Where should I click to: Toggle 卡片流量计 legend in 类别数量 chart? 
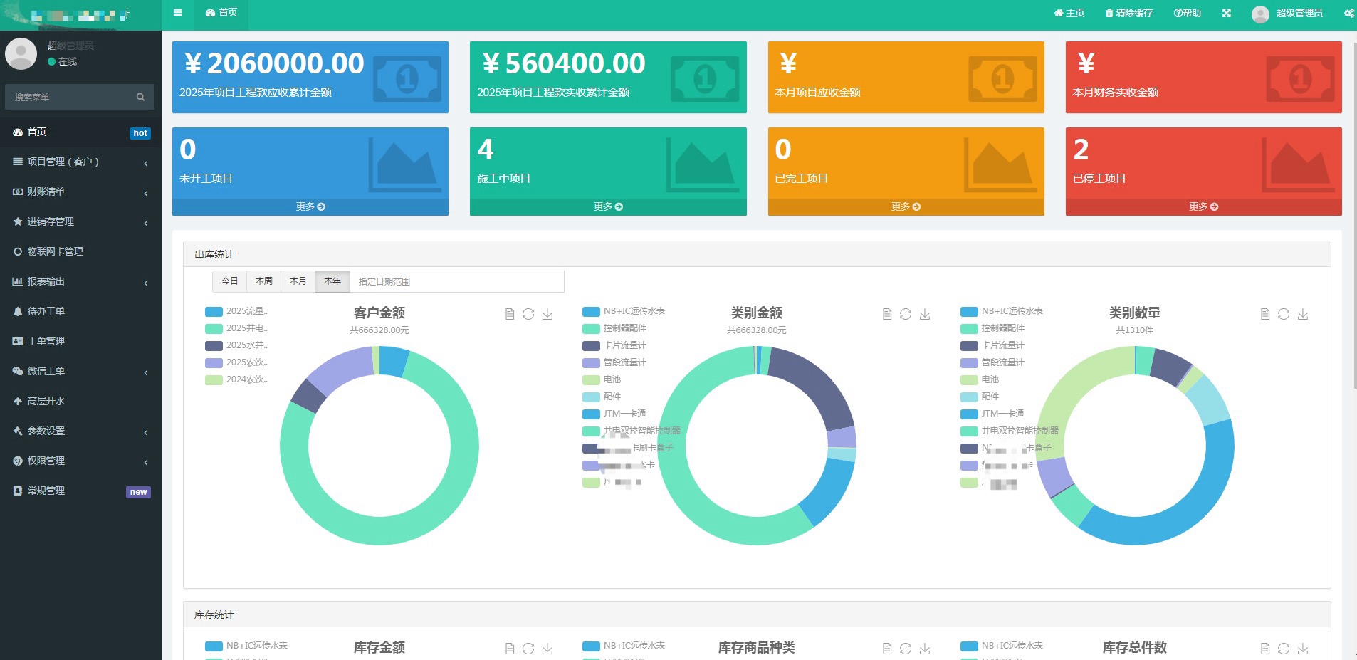992,345
